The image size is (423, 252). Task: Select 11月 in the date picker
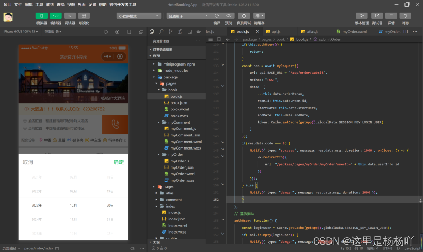[73, 219]
